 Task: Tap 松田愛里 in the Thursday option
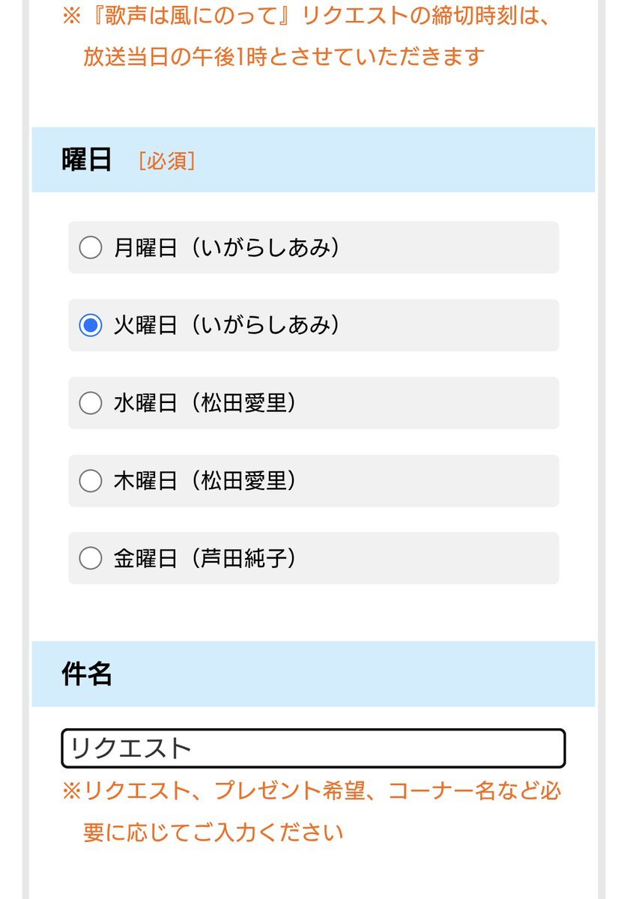tap(244, 481)
